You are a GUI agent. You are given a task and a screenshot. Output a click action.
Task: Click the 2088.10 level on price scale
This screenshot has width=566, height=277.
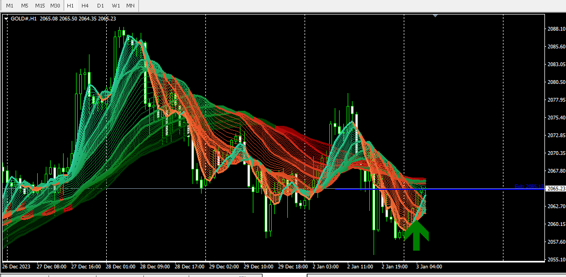(556, 29)
